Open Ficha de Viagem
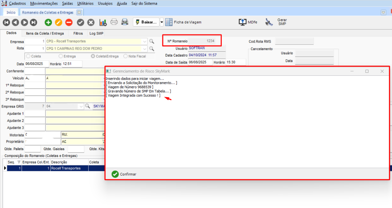Viewport: 392px width, 208px height. click(x=183, y=22)
